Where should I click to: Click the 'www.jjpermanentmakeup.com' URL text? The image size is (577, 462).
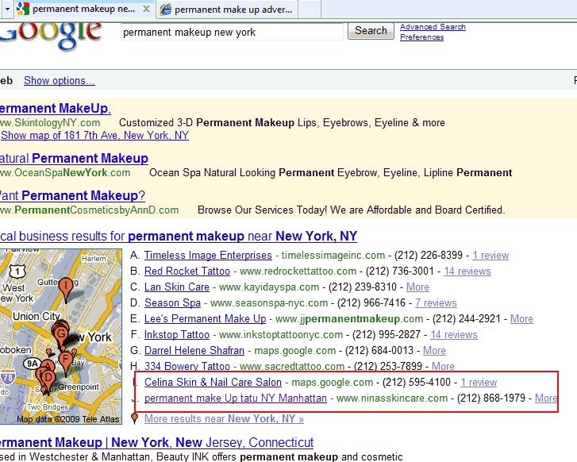[349, 318]
